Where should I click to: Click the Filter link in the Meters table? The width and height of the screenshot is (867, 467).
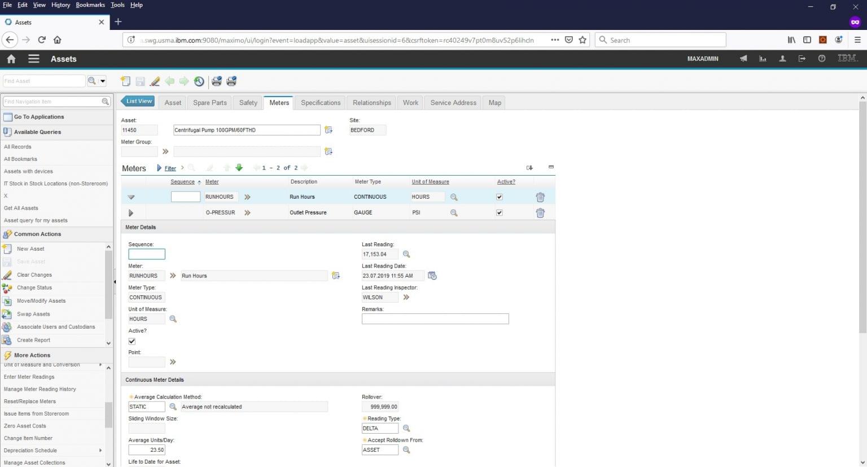click(169, 168)
